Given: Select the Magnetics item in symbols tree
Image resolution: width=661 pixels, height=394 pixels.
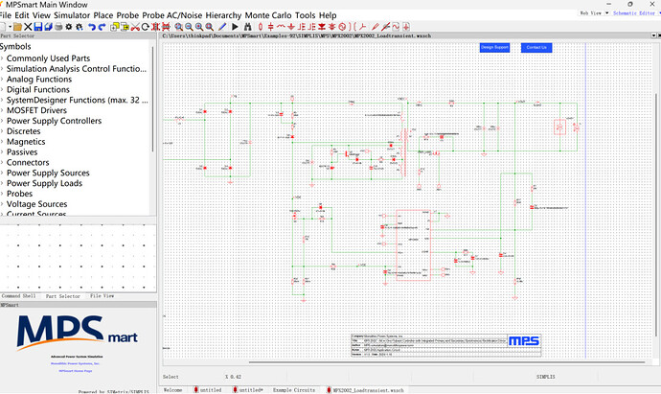Looking at the screenshot, I should pos(26,141).
